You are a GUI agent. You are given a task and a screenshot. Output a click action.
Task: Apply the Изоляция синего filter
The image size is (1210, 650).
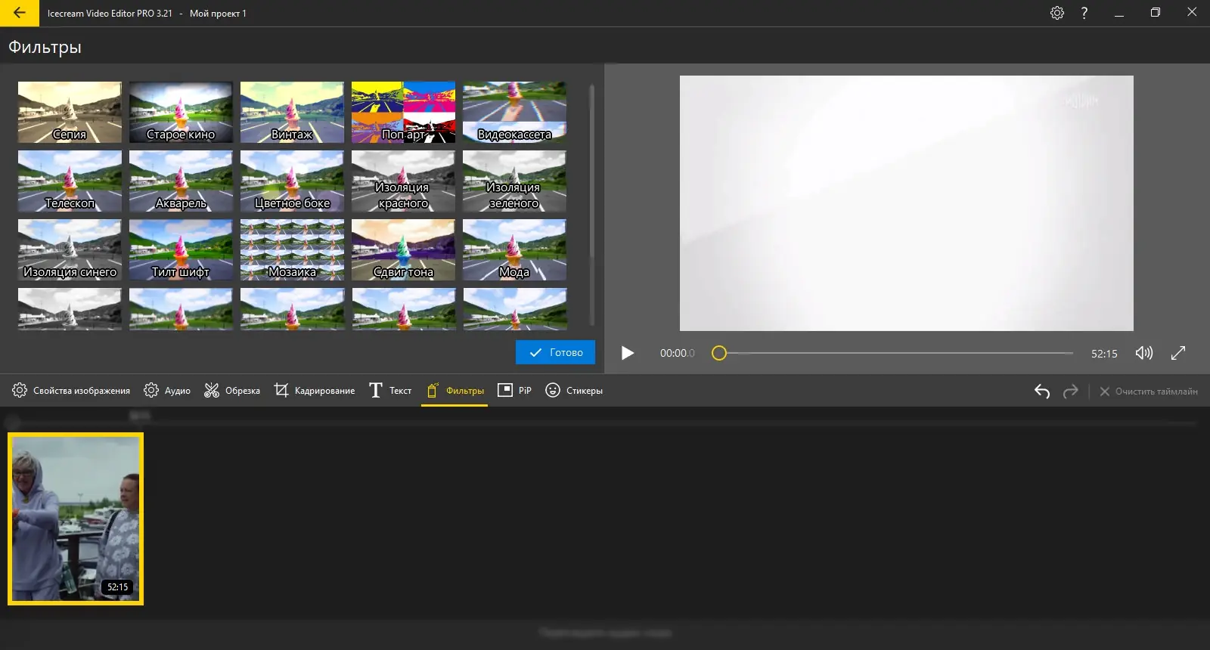pos(70,250)
